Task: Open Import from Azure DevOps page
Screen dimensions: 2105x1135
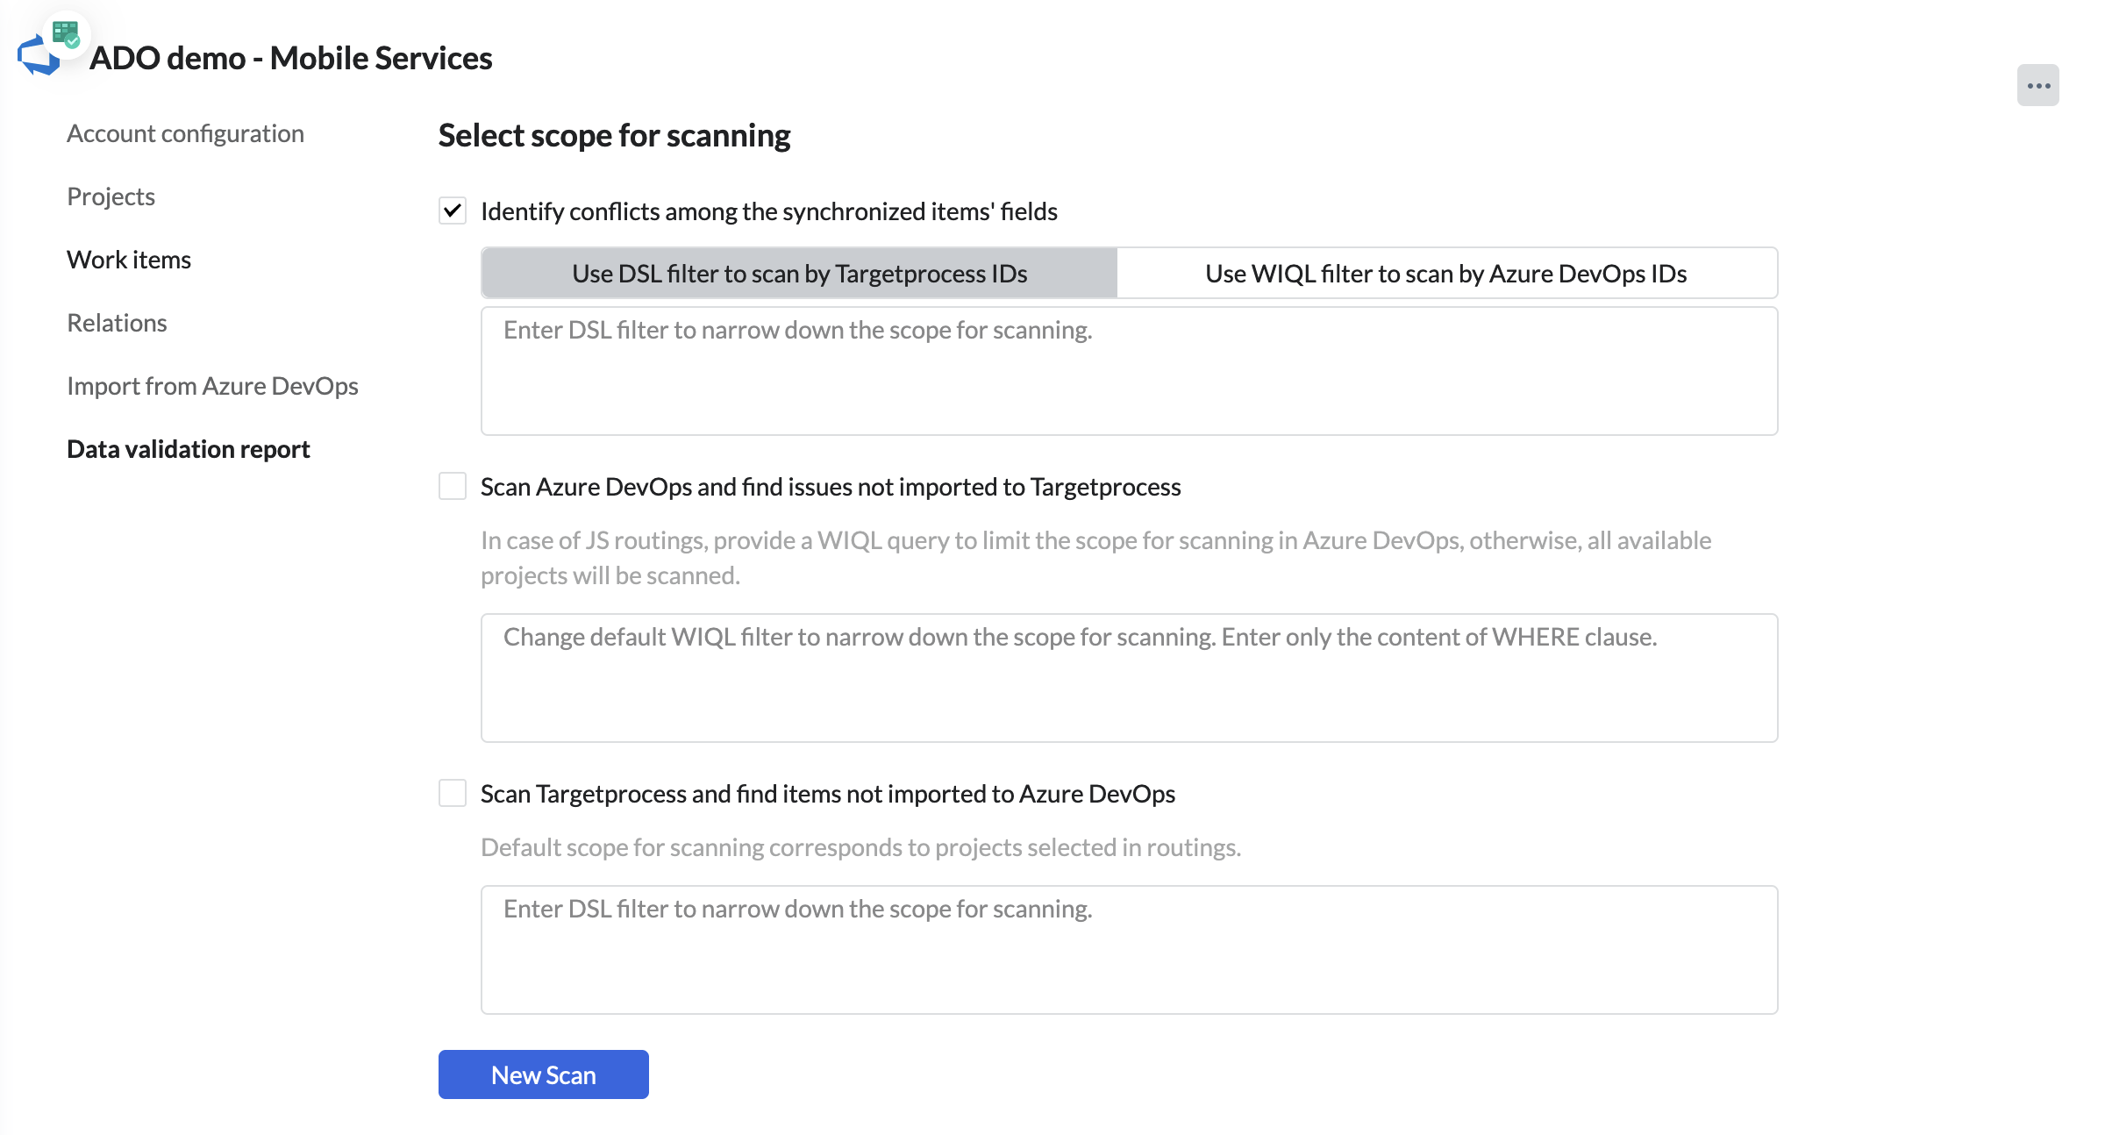Action: [212, 386]
